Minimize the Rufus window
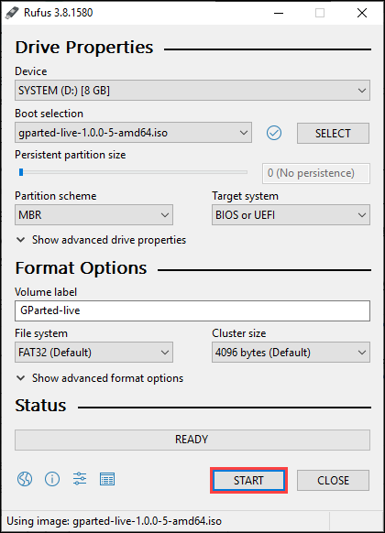The image size is (385, 533). point(279,13)
